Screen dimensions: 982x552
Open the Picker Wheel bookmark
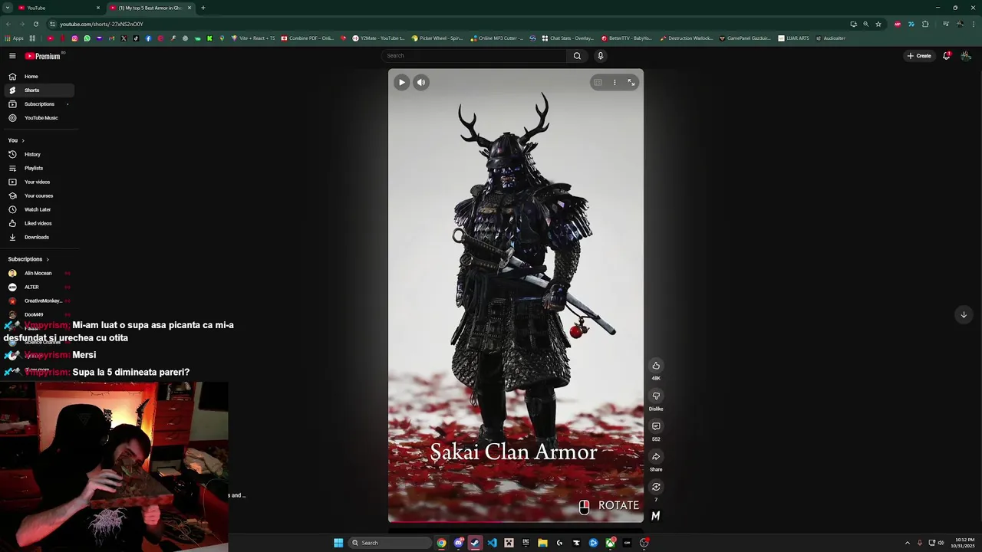tap(437, 38)
